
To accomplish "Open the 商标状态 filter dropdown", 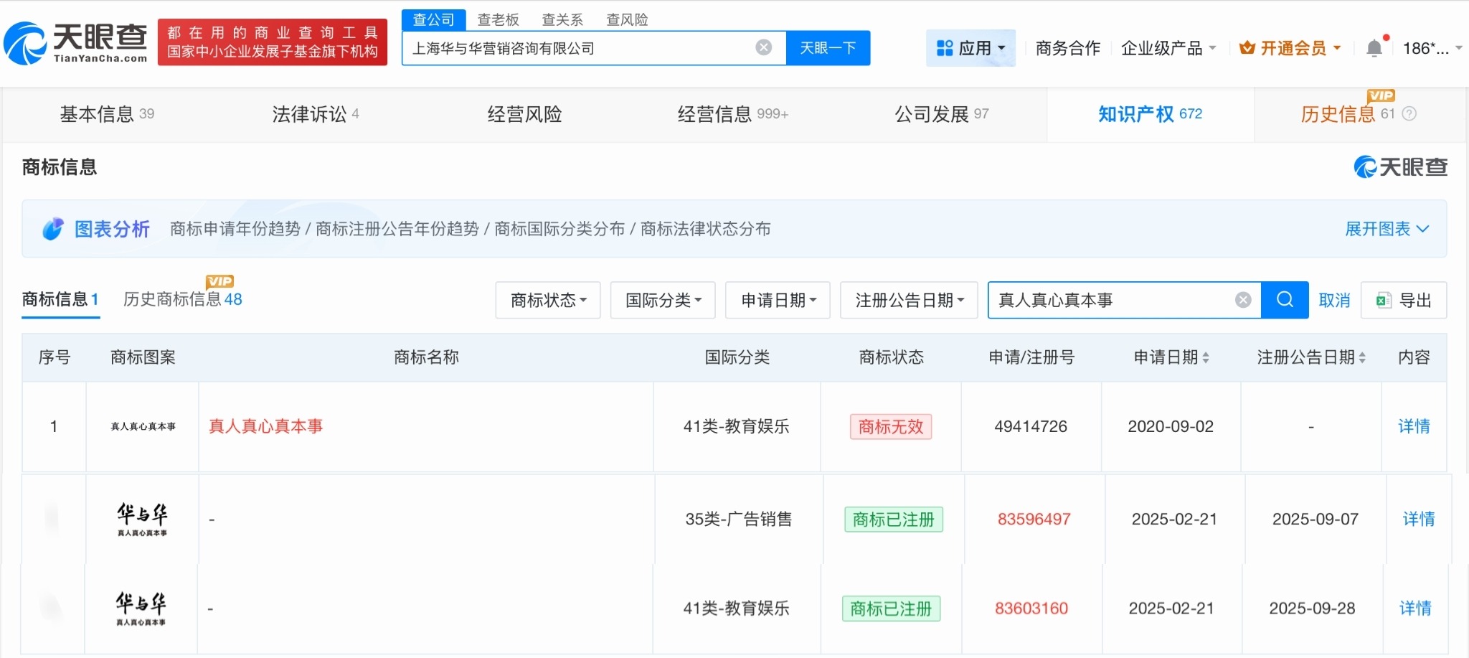I will click(547, 300).
